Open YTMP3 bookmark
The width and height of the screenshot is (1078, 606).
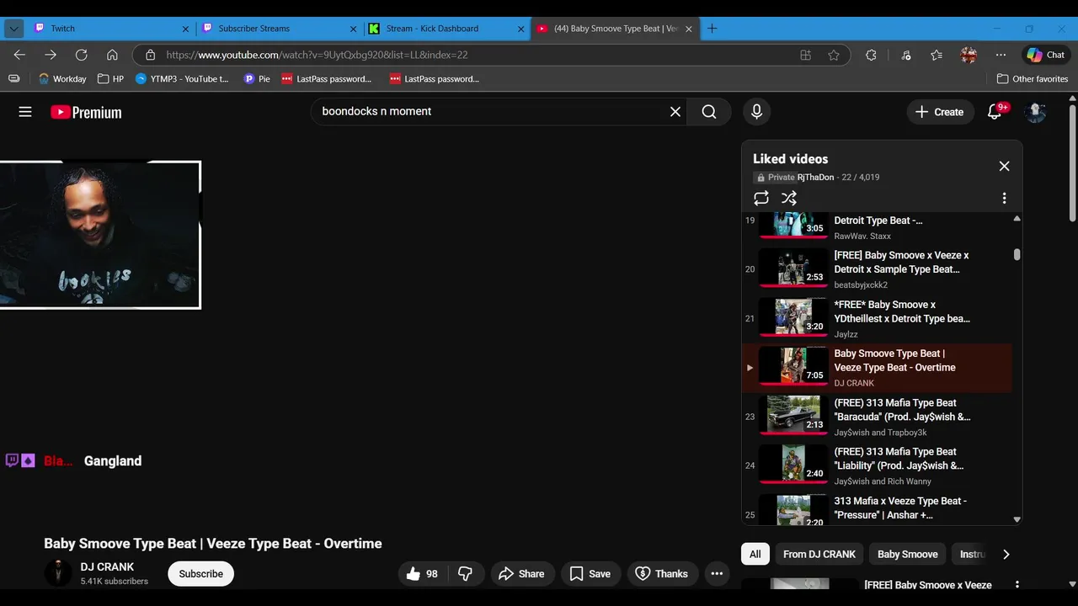pos(182,78)
